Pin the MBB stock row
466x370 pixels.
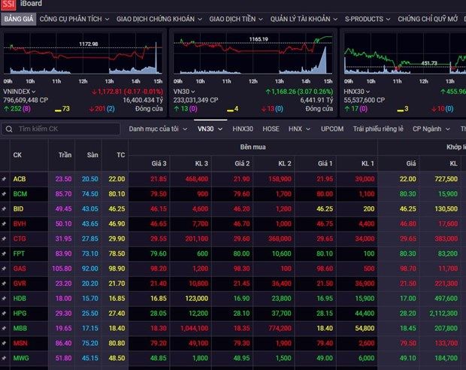[x=4, y=329]
